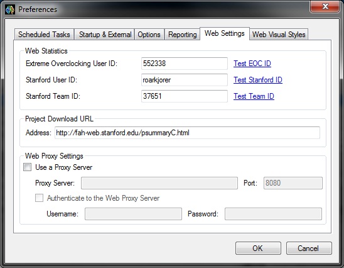Select the Stanford Team ID input box
This screenshot has width=344, height=268.
[x=185, y=96]
